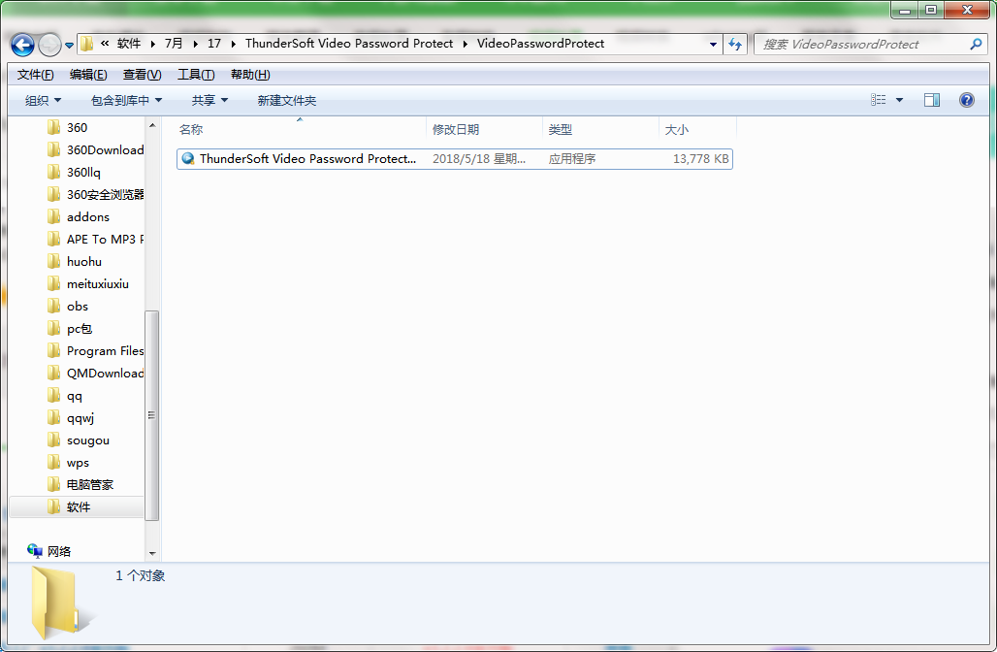Open the 帮助(H) menu
Viewport: 997px width, 652px height.
point(250,75)
